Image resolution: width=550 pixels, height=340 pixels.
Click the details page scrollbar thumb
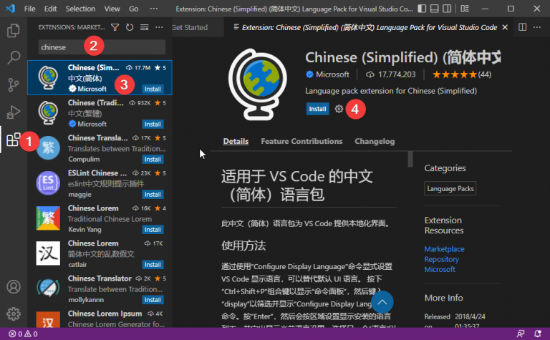pos(410,159)
